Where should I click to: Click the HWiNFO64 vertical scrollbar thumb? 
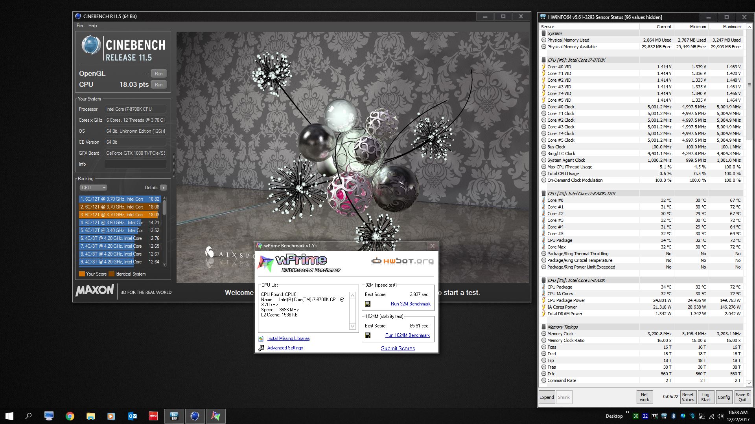749,85
